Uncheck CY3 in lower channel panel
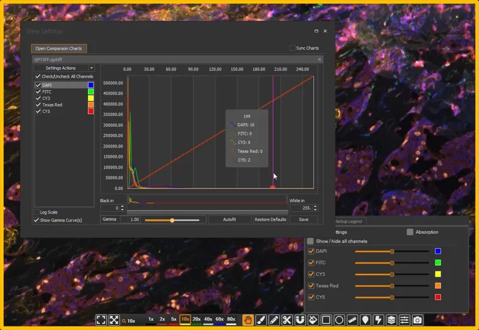The width and height of the screenshot is (479, 330). click(311, 274)
